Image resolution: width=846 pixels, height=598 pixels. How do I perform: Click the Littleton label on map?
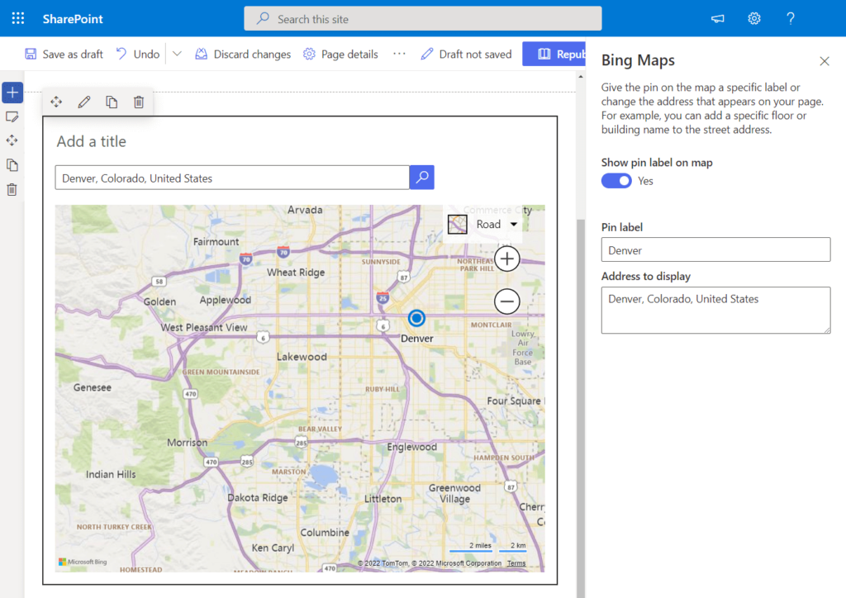[383, 499]
